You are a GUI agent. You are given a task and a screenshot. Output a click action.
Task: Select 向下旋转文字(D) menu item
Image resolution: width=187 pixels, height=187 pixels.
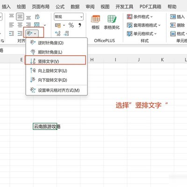(x=57, y=80)
